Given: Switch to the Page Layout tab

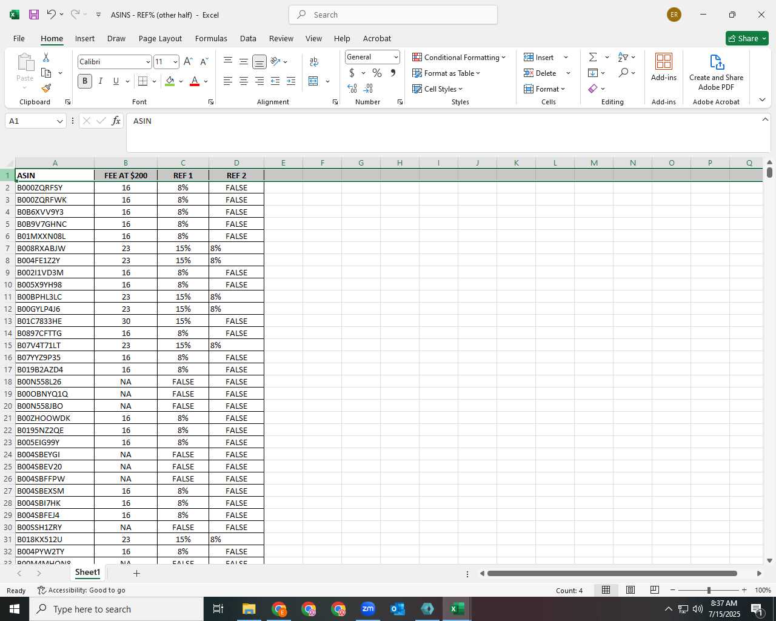Looking at the screenshot, I should (160, 38).
